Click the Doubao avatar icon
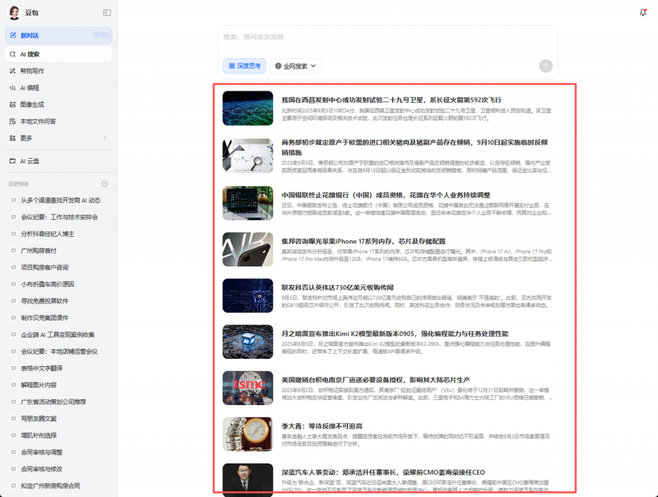 coord(14,13)
